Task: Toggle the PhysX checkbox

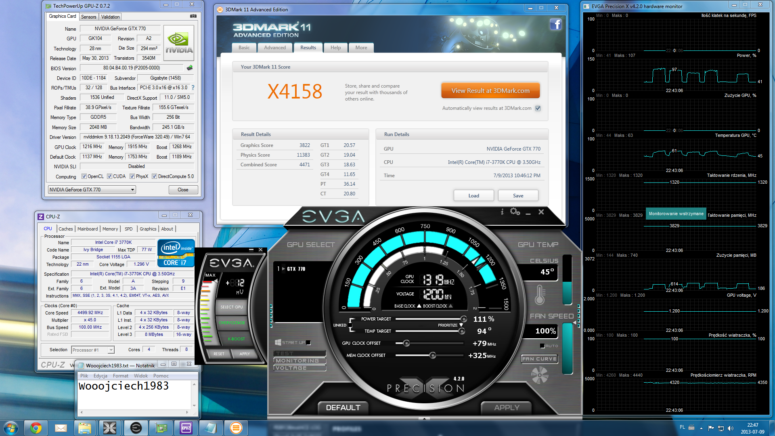Action: pos(132,176)
